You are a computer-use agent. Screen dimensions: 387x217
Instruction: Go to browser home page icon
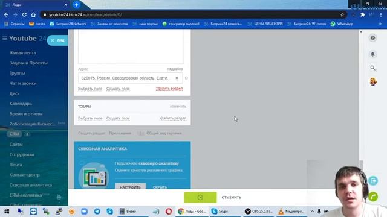click(x=33, y=14)
